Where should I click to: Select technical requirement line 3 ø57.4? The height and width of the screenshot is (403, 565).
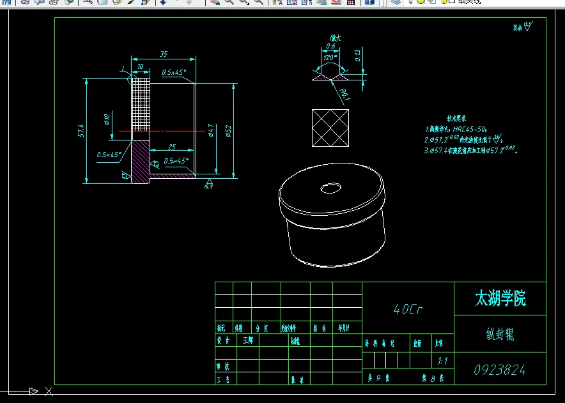[471, 150]
